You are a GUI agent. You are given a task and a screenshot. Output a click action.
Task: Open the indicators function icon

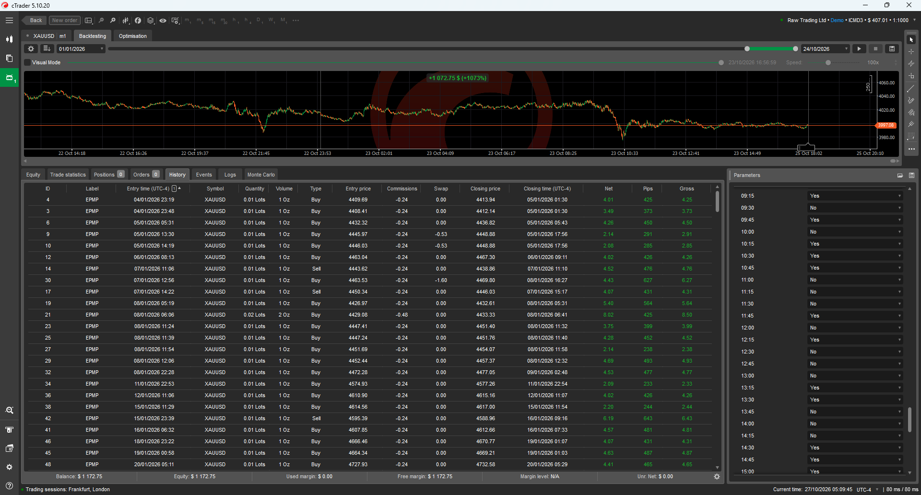point(138,21)
